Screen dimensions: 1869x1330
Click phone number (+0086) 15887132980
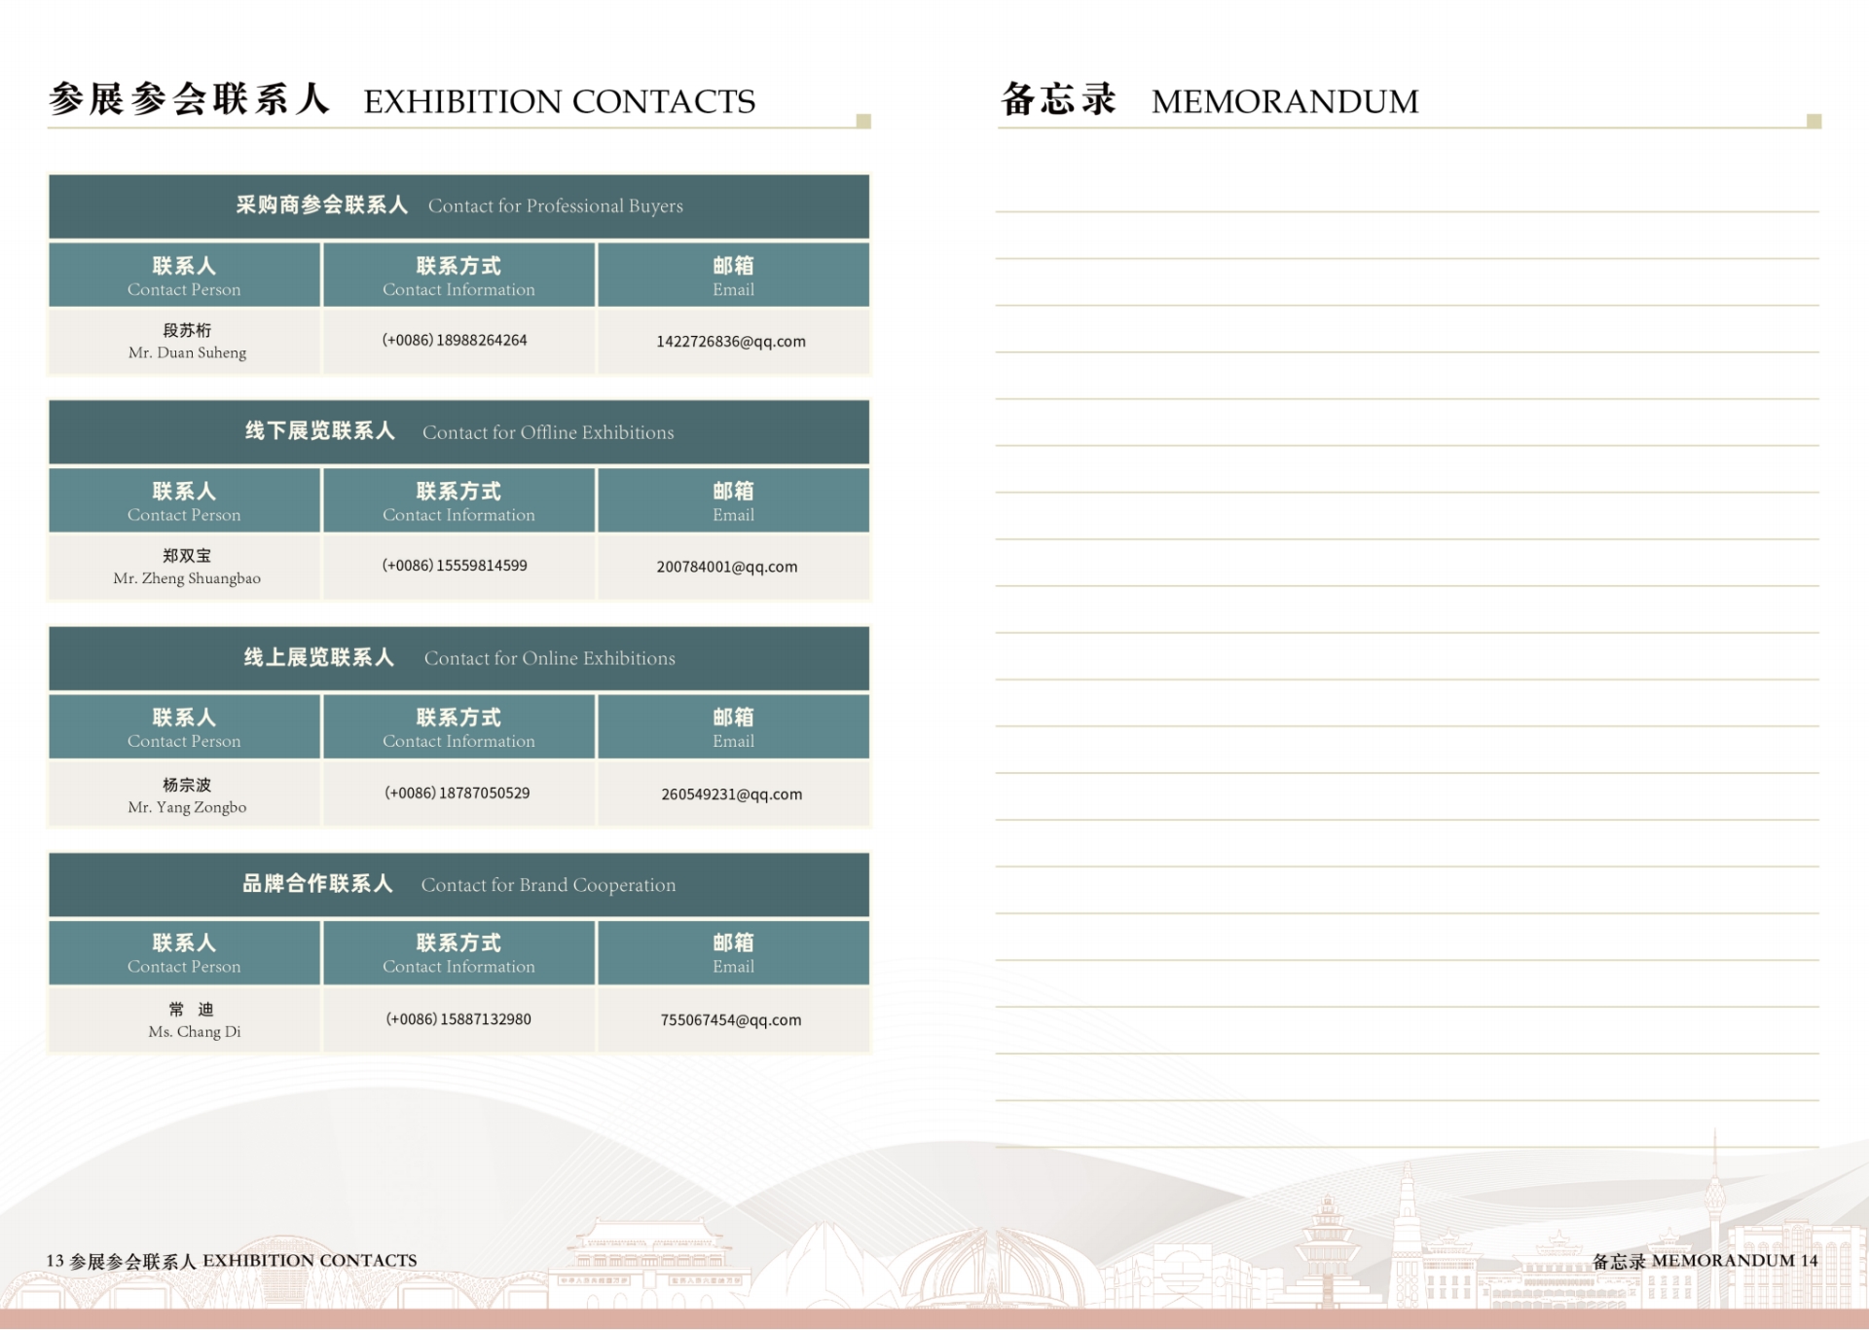pyautogui.click(x=458, y=1018)
